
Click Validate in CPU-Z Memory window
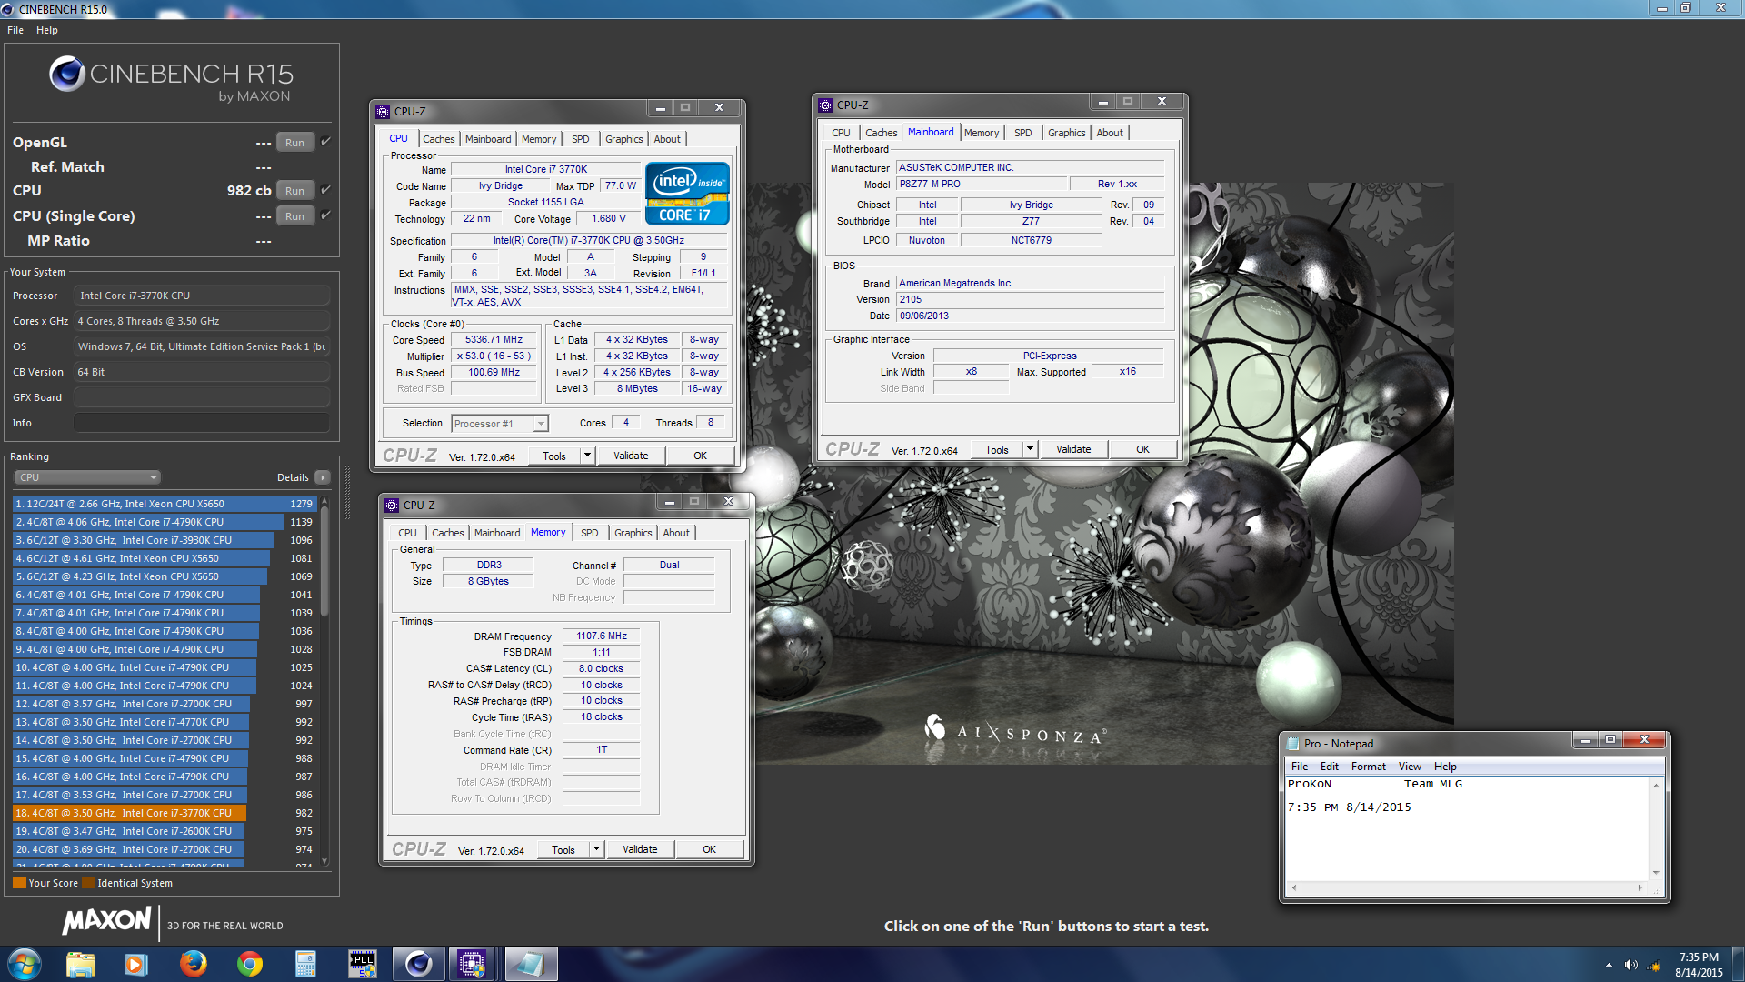click(x=640, y=849)
